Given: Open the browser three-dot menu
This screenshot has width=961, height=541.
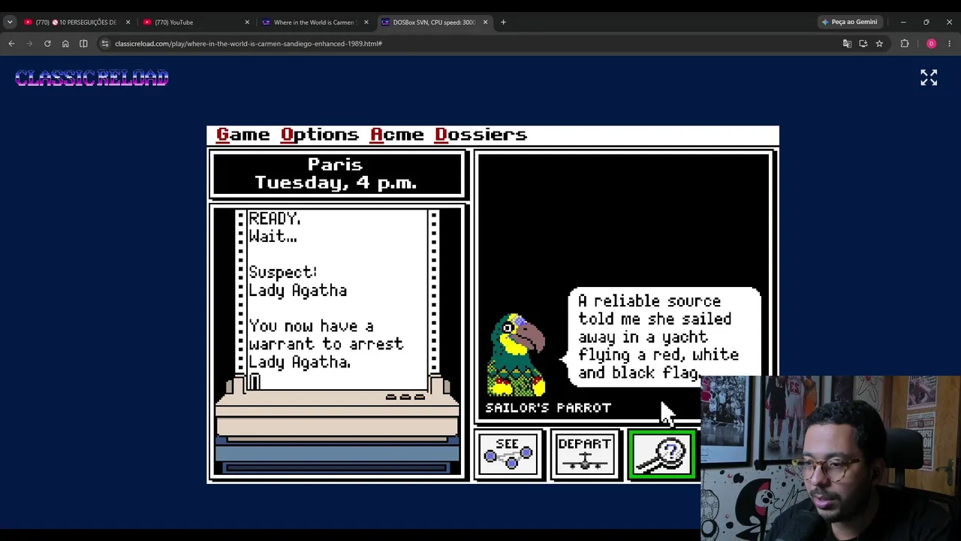Looking at the screenshot, I should coord(950,44).
